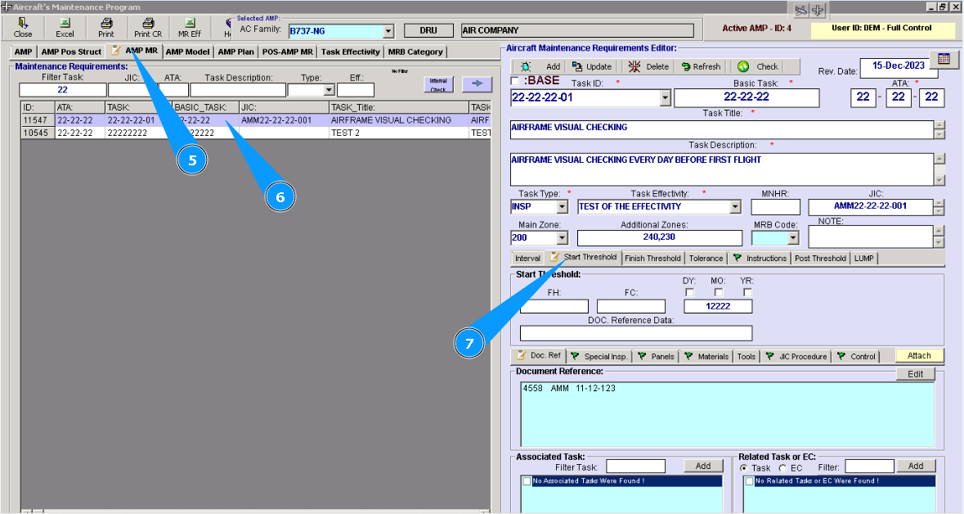Switch to the Tolerance tab
Image resolution: width=964 pixels, height=514 pixels.
[706, 258]
